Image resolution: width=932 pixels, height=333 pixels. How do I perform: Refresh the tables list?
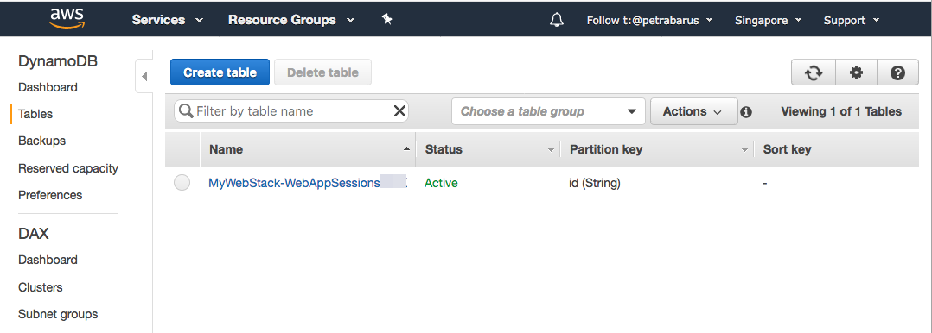coord(813,72)
